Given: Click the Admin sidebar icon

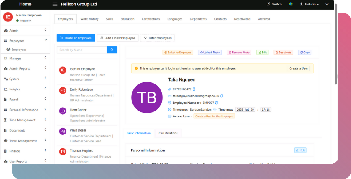Looking at the screenshot, I should [6, 31].
